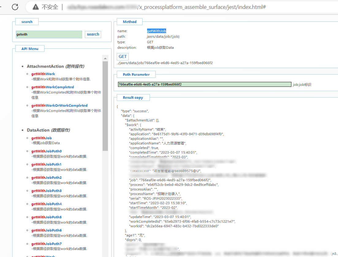
Task: Open the getWithJobPath1 API link
Action: 46,164
